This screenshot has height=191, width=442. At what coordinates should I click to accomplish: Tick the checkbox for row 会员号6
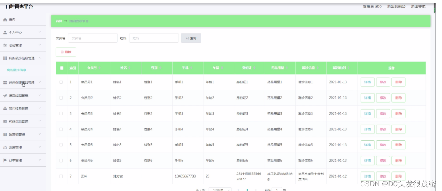point(61,161)
